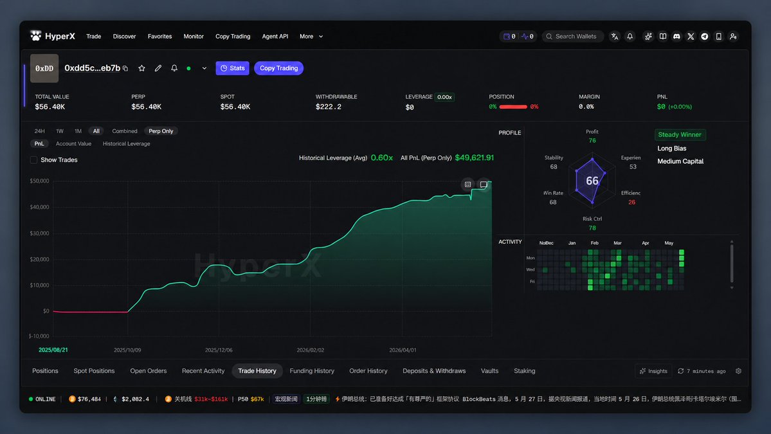Switch to Recent Activity tab
The height and width of the screenshot is (434, 771).
[203, 371]
